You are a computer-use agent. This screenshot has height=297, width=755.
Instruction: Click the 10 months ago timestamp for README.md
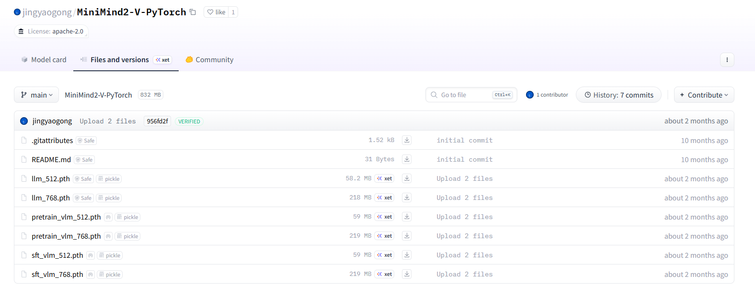pos(704,160)
